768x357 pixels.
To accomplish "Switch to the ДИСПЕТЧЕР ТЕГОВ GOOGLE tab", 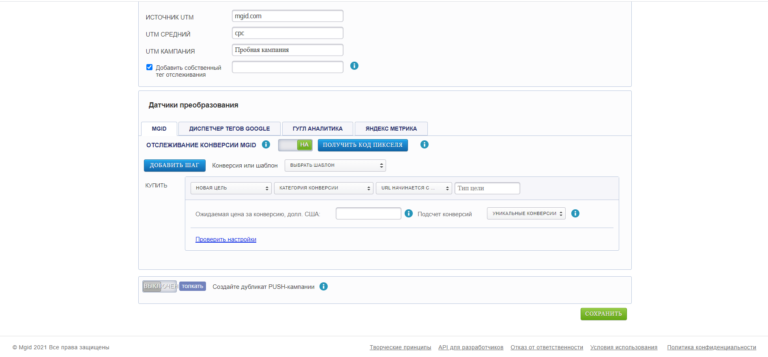I will click(x=229, y=129).
